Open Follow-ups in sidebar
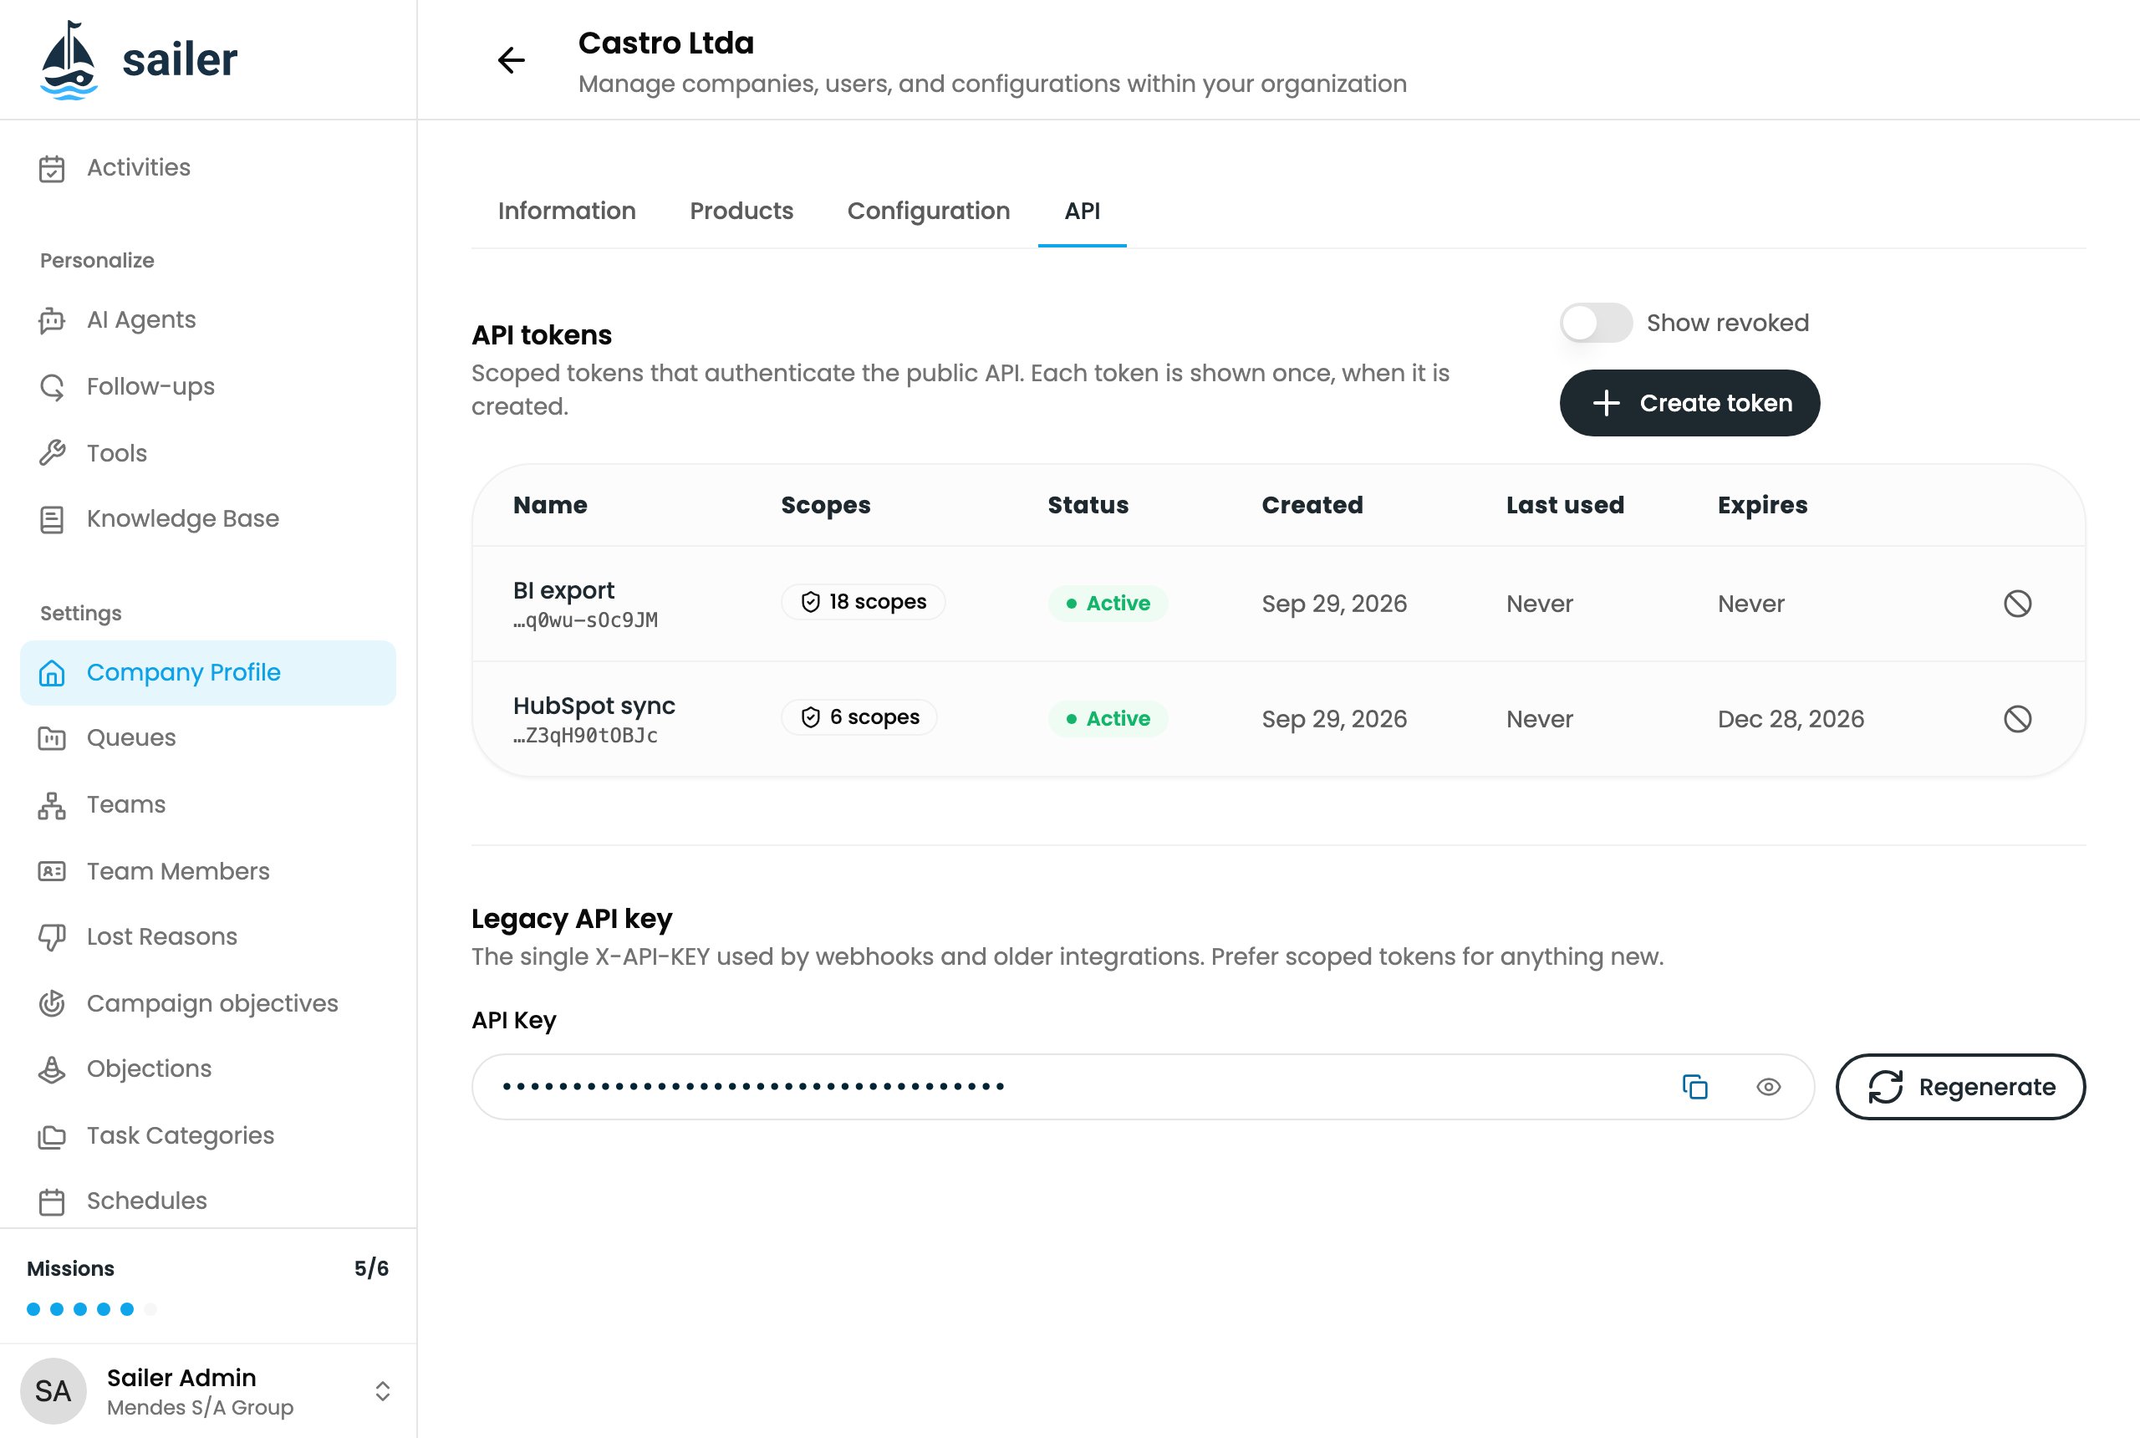The width and height of the screenshot is (2140, 1438). [207, 386]
